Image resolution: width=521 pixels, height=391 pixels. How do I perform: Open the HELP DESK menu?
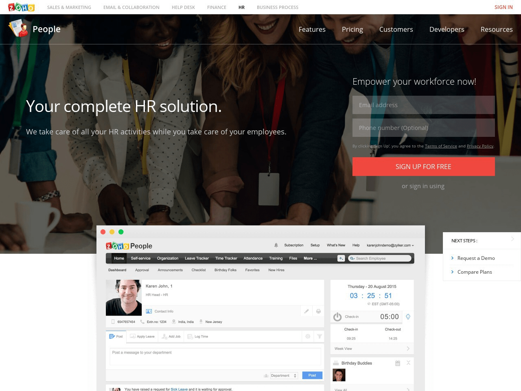click(x=183, y=7)
